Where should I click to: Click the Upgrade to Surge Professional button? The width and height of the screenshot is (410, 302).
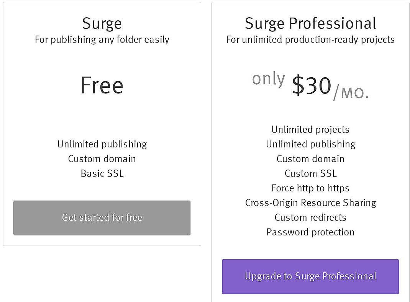310,276
